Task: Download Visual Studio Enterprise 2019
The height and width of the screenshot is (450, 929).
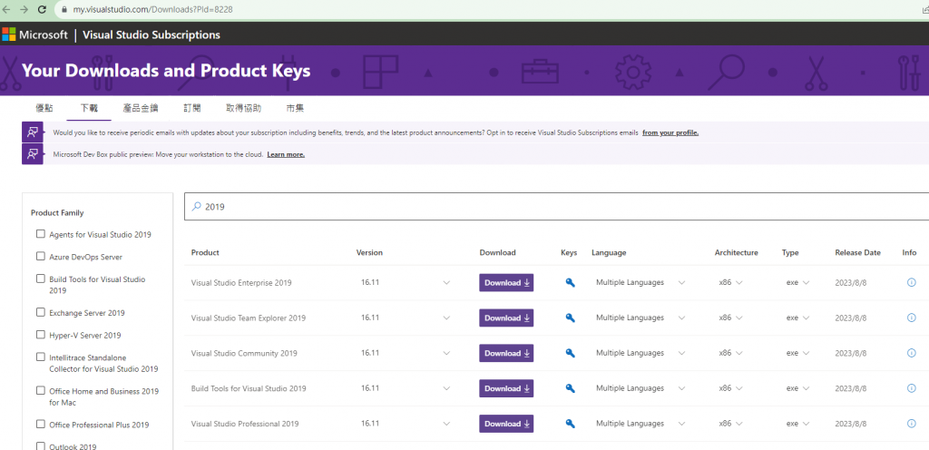Action: [506, 282]
